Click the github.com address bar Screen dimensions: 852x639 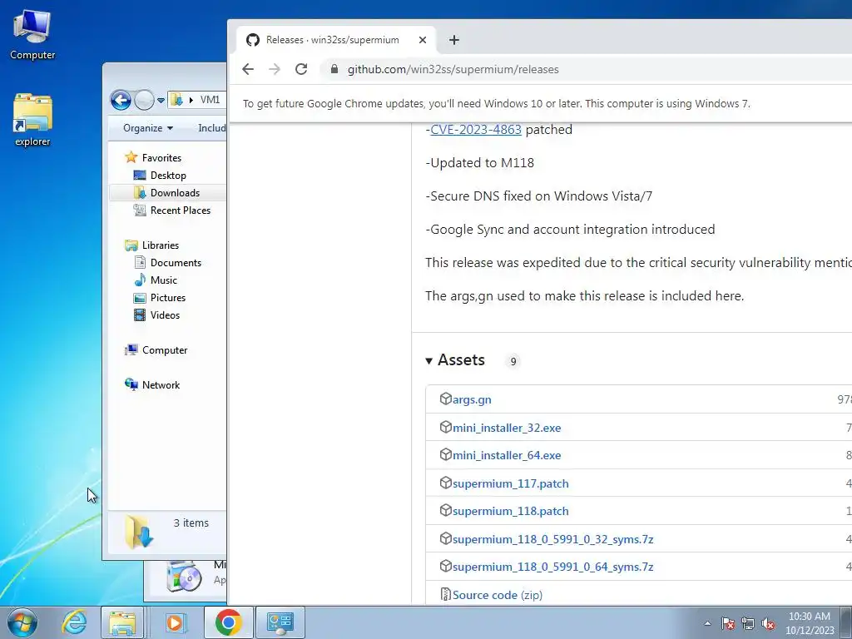click(453, 69)
